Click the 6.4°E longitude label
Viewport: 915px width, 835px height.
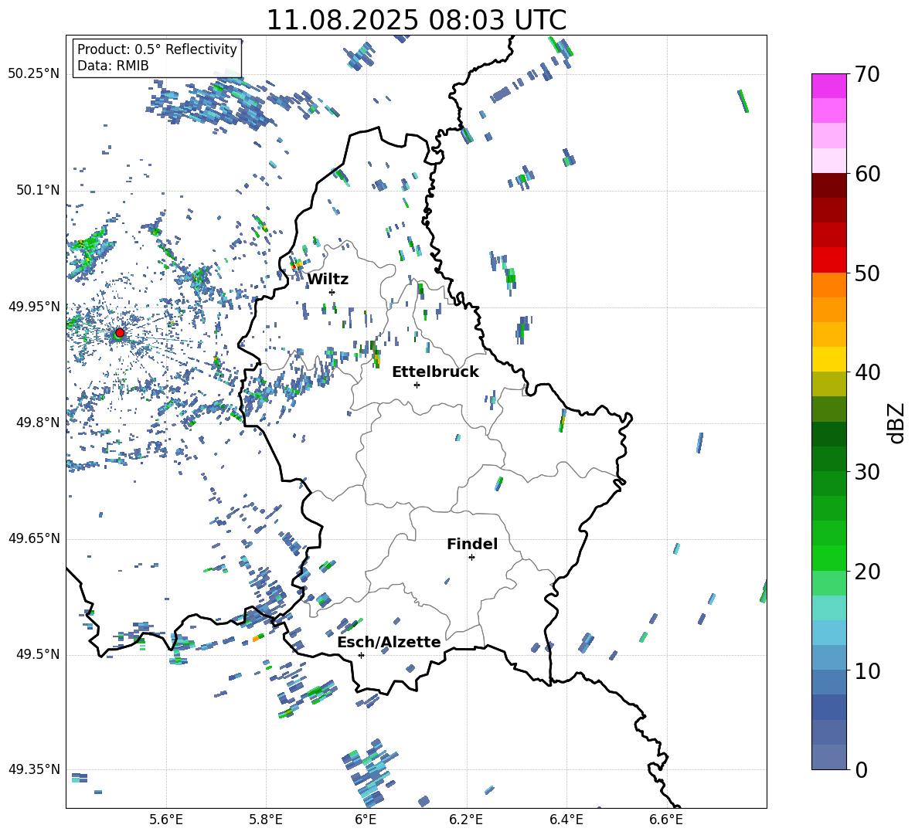(566, 820)
